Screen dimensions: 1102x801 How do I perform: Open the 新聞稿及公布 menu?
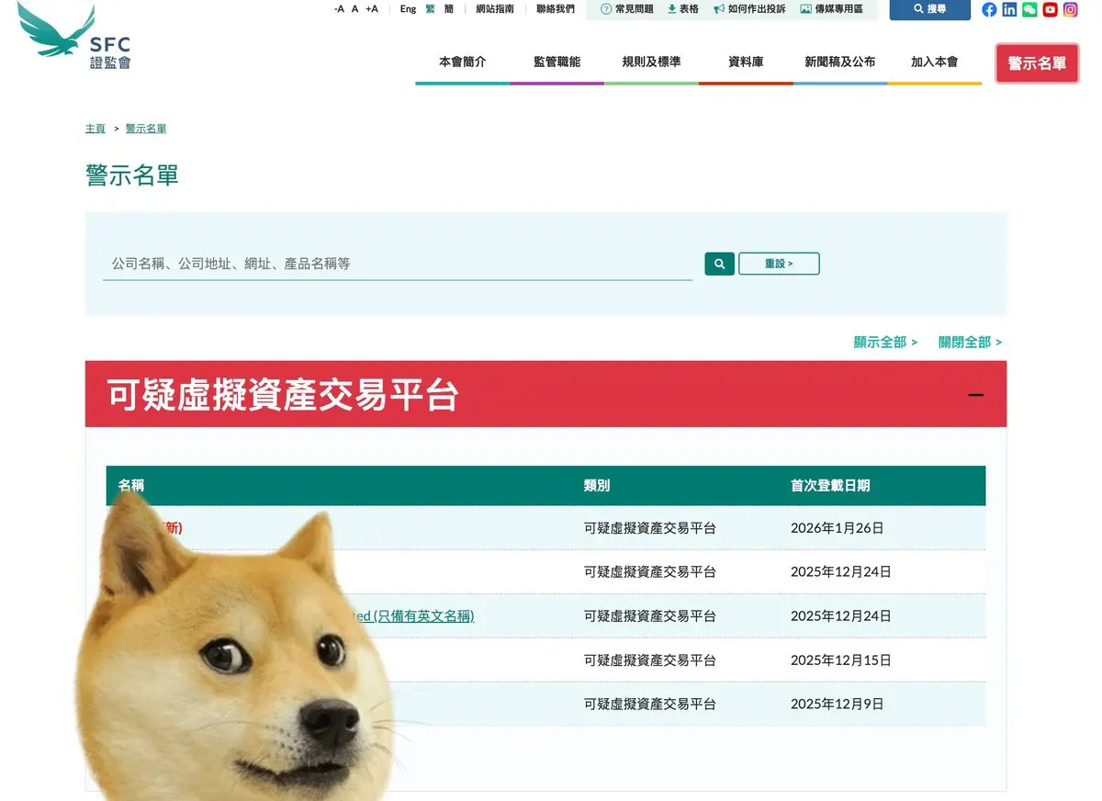(840, 62)
